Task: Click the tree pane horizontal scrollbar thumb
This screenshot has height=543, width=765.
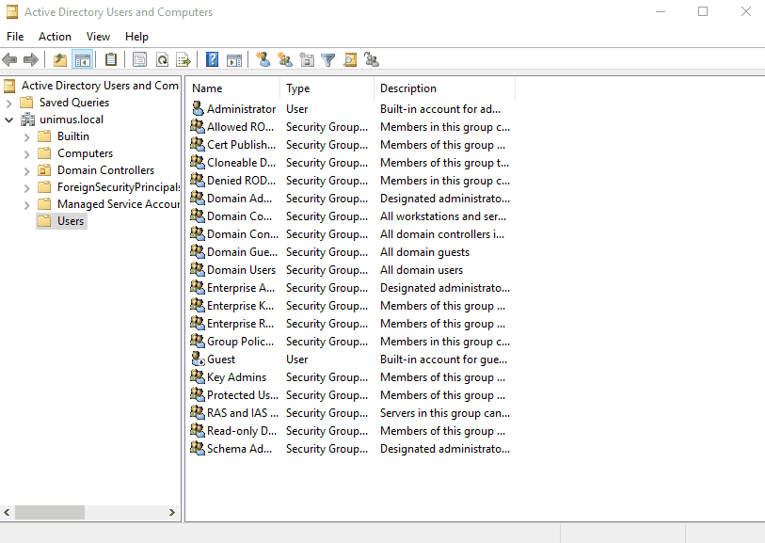Action: click(x=50, y=512)
